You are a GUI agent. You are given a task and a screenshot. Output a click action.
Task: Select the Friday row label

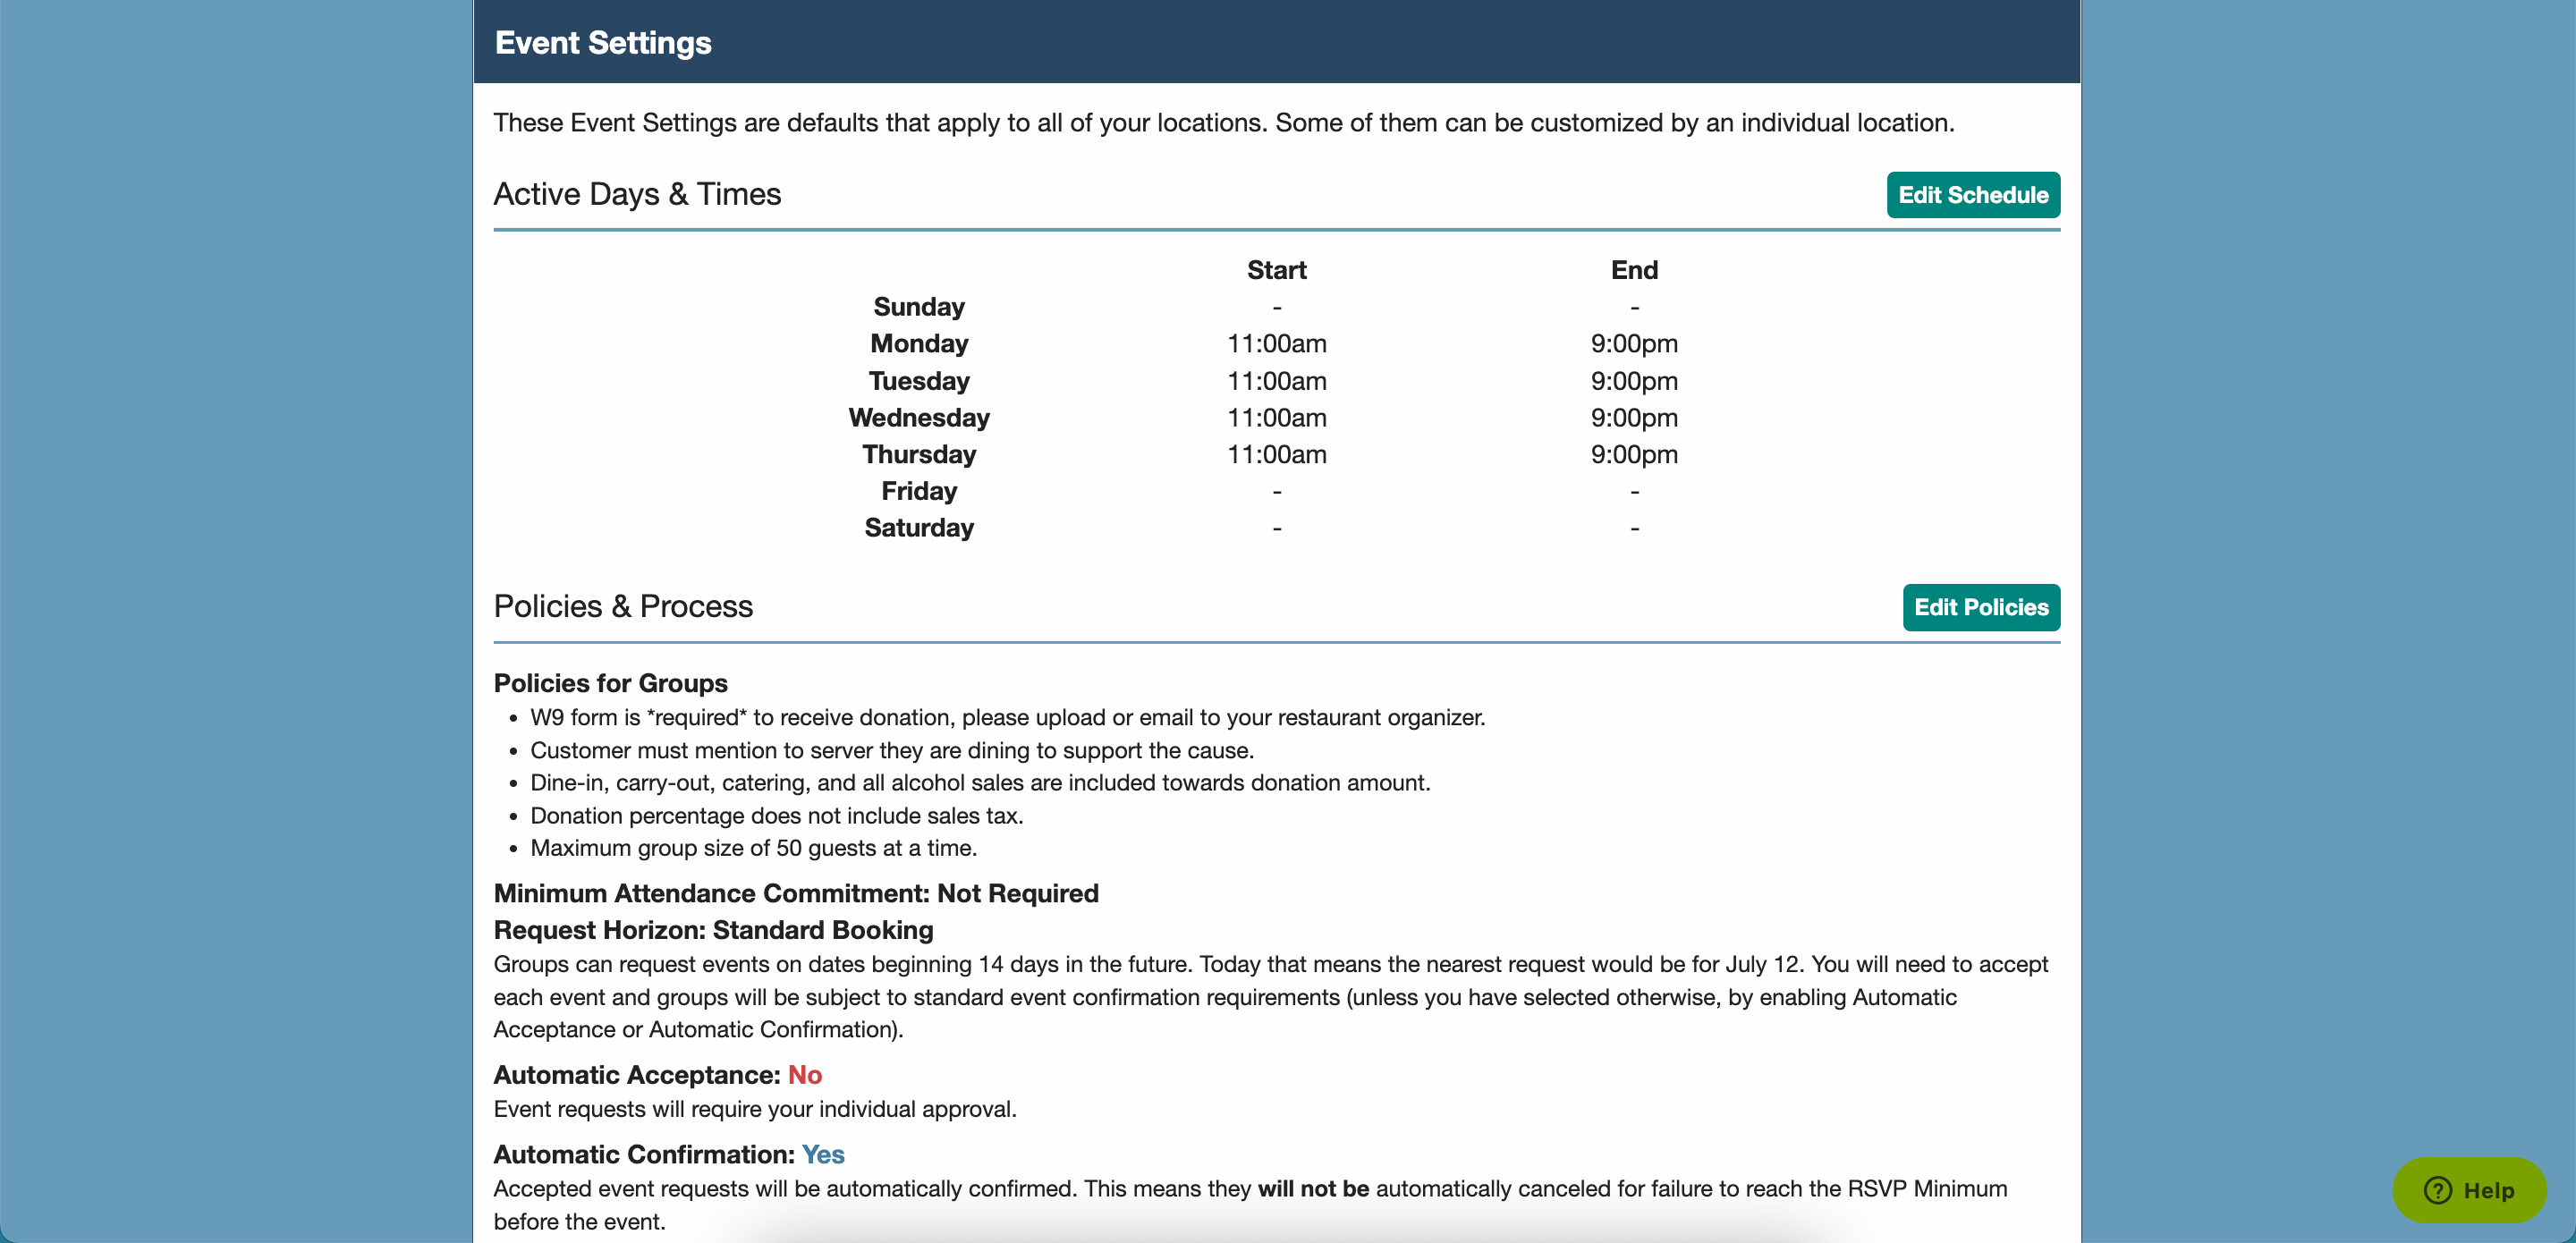[x=918, y=491]
